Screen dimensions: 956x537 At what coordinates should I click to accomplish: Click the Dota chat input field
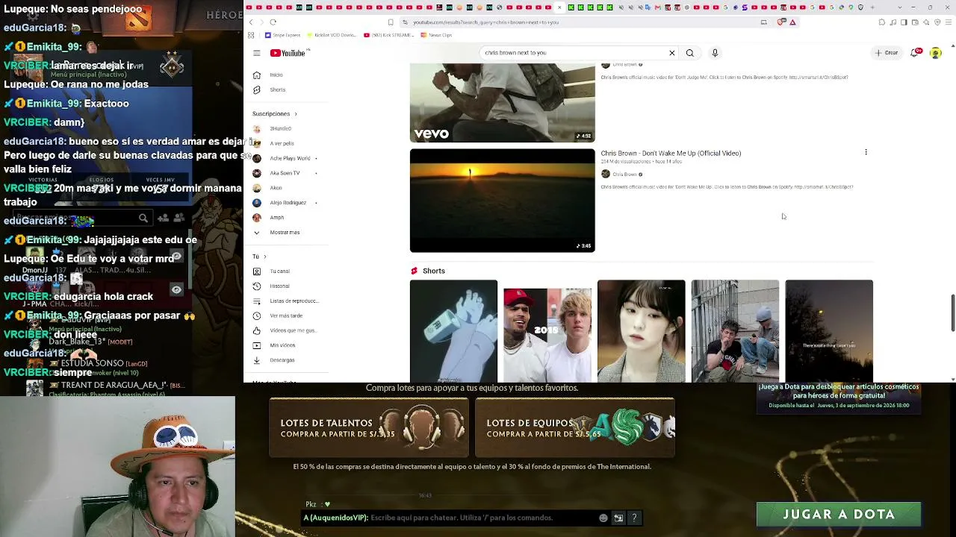[x=482, y=518]
